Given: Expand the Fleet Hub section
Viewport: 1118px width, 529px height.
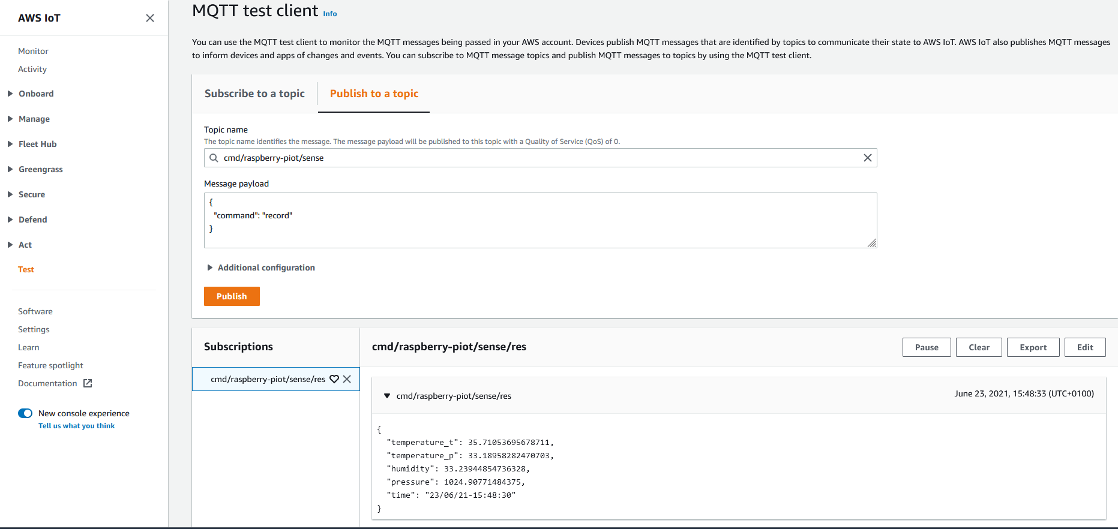Looking at the screenshot, I should [10, 144].
